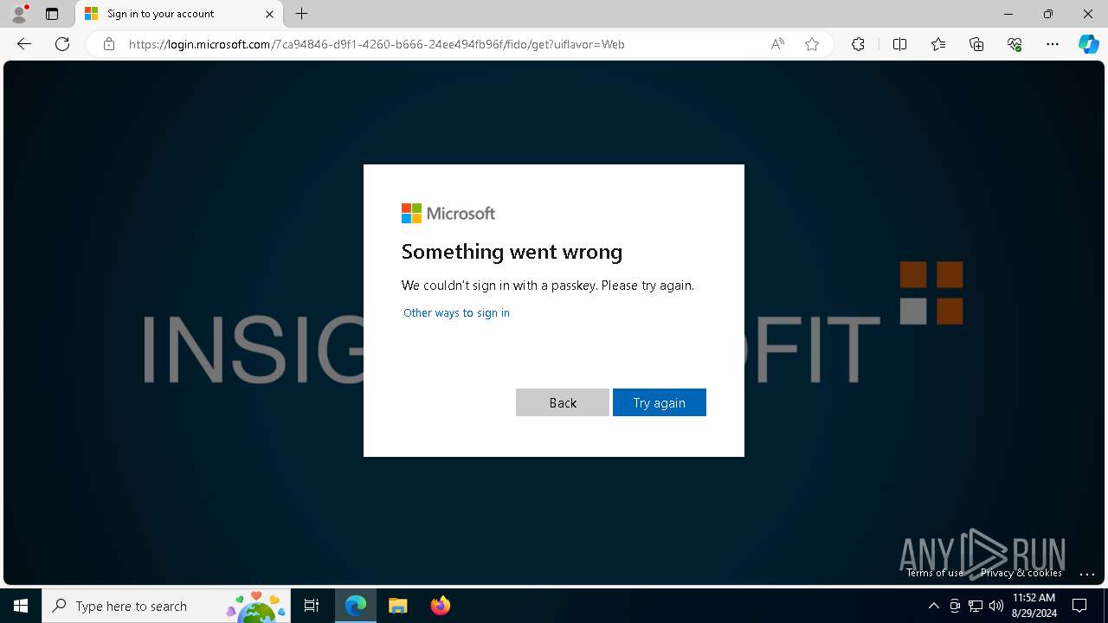
Task: View site information lock icon
Action: coord(108,44)
